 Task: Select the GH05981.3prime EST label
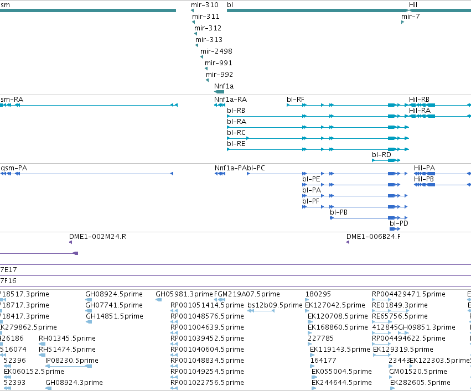[x=184, y=294]
